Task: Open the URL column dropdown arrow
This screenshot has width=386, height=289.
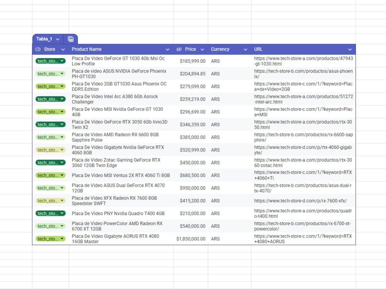Action: point(350,50)
